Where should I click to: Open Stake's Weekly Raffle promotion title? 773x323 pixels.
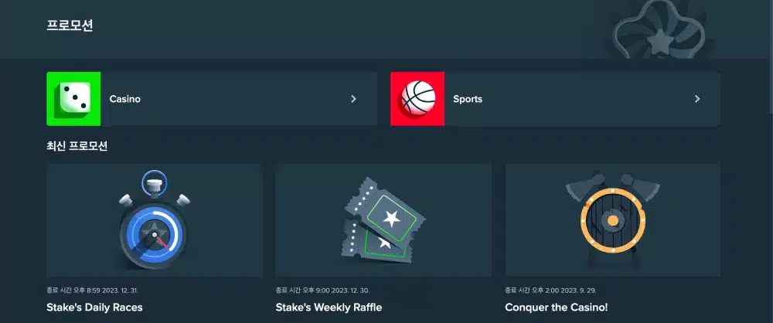329,308
